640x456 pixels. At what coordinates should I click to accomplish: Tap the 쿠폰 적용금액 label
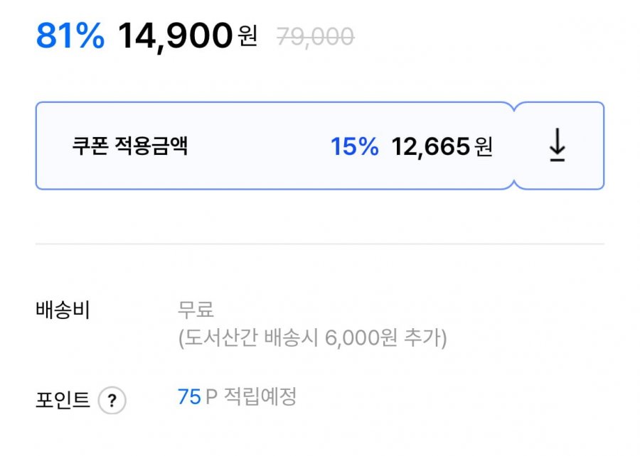click(130, 146)
